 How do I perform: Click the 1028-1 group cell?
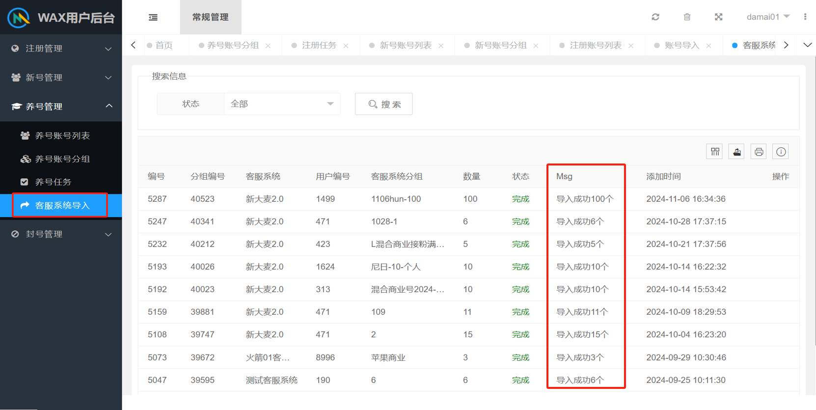384,221
